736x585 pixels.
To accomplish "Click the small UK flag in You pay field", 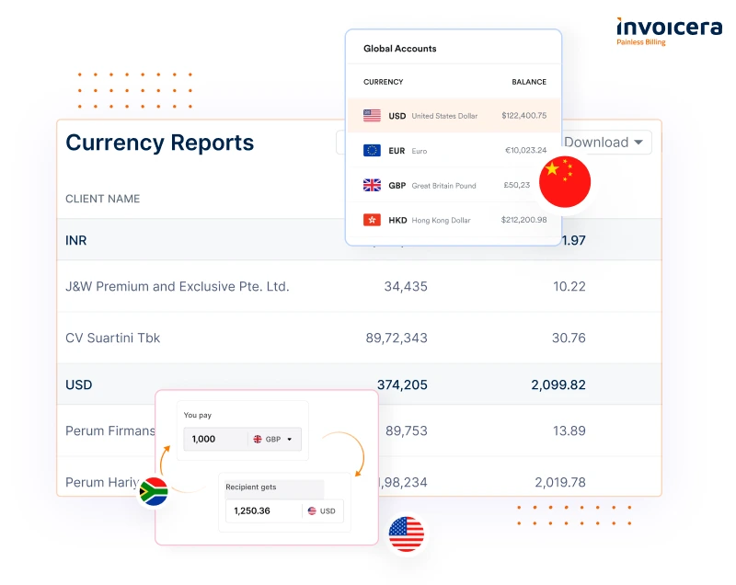I will point(258,439).
